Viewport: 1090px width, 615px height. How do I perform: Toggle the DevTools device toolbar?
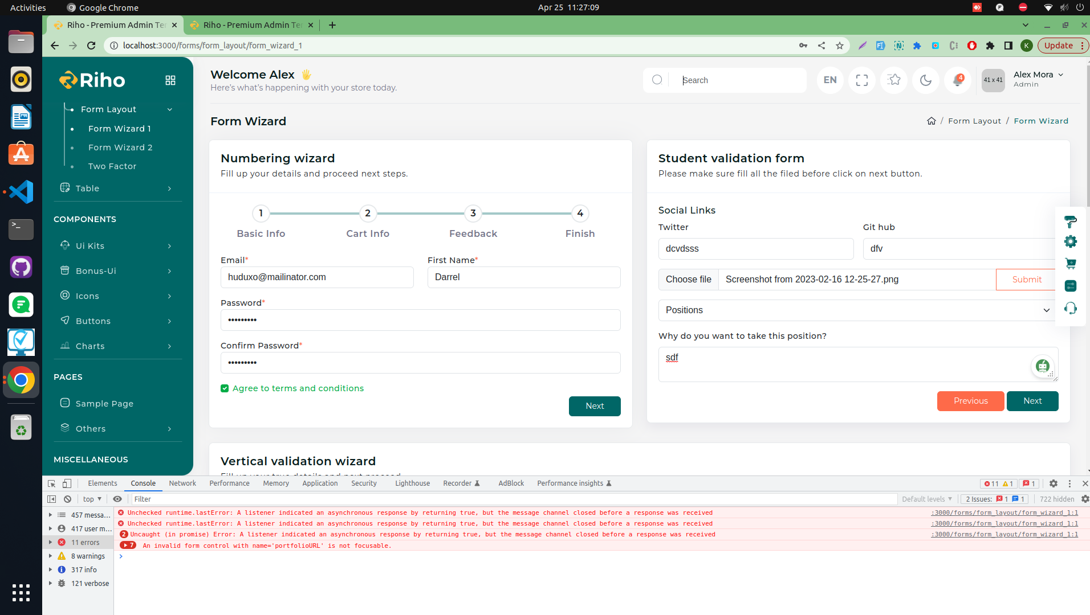pos(67,483)
